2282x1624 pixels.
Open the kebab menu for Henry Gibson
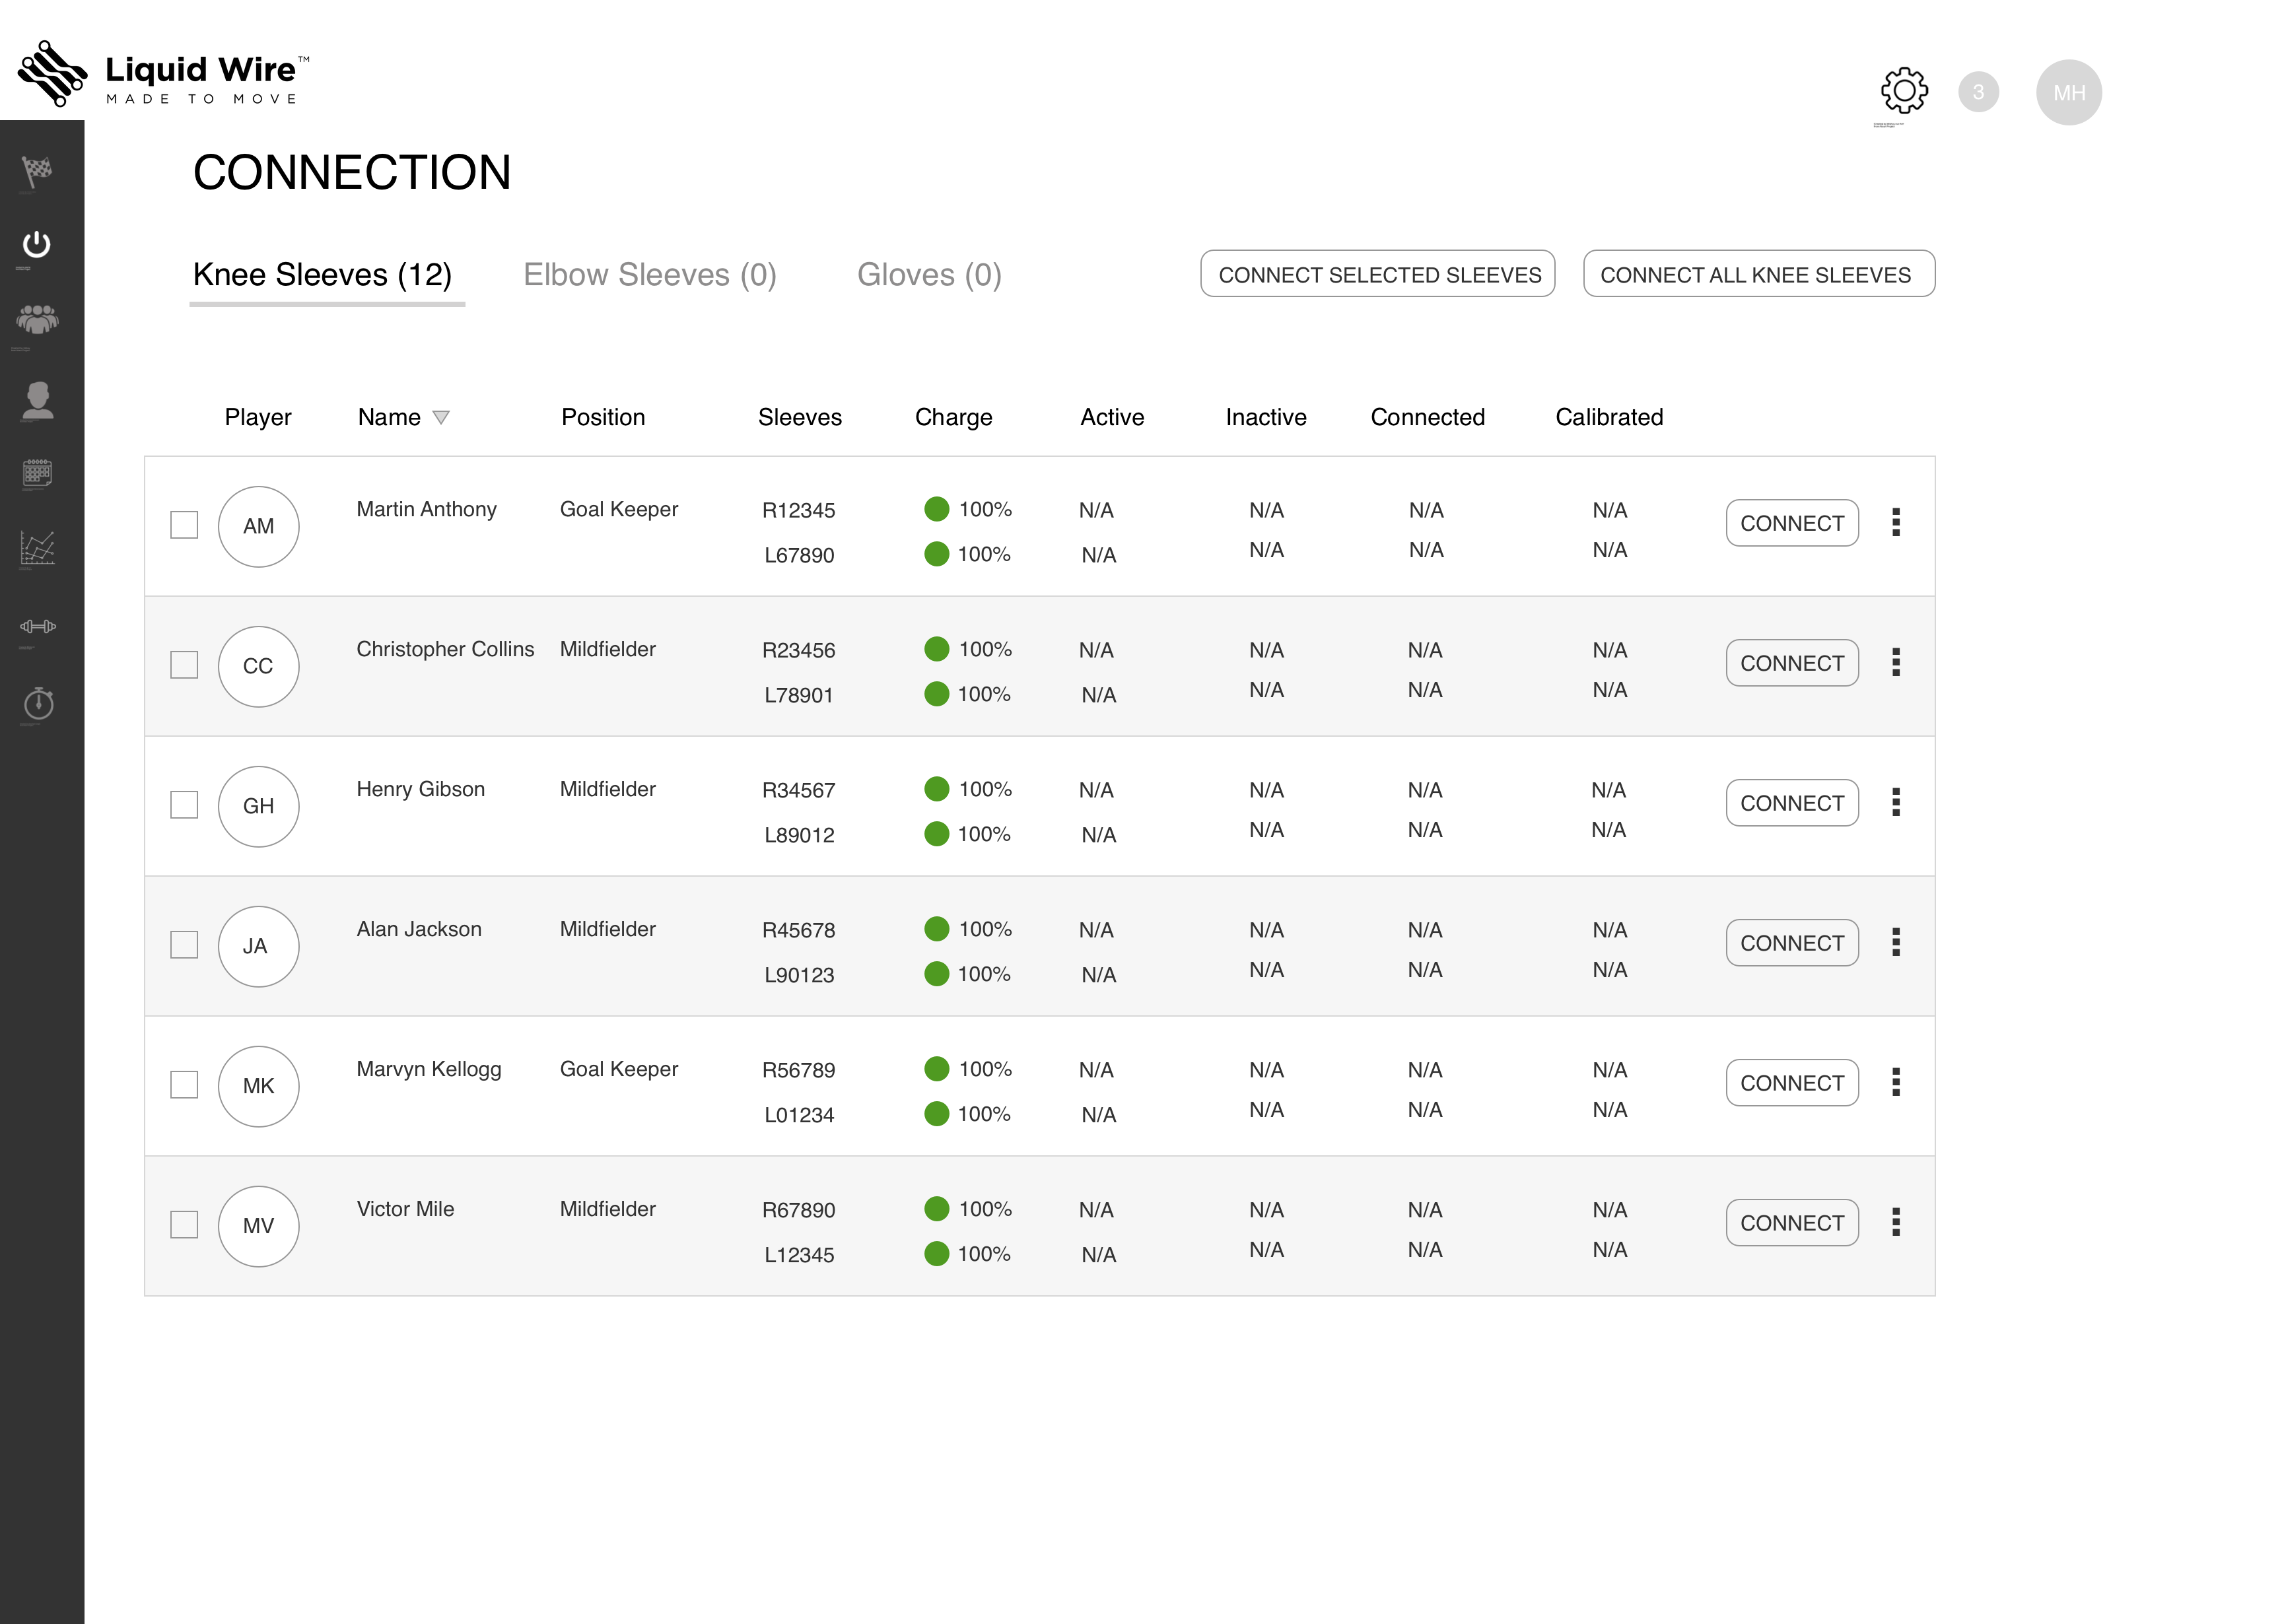[1897, 802]
